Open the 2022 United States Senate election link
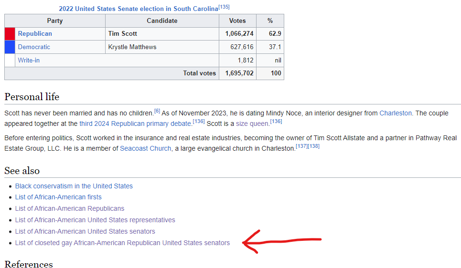 139,9
